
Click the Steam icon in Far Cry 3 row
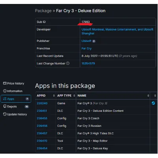(153, 103)
